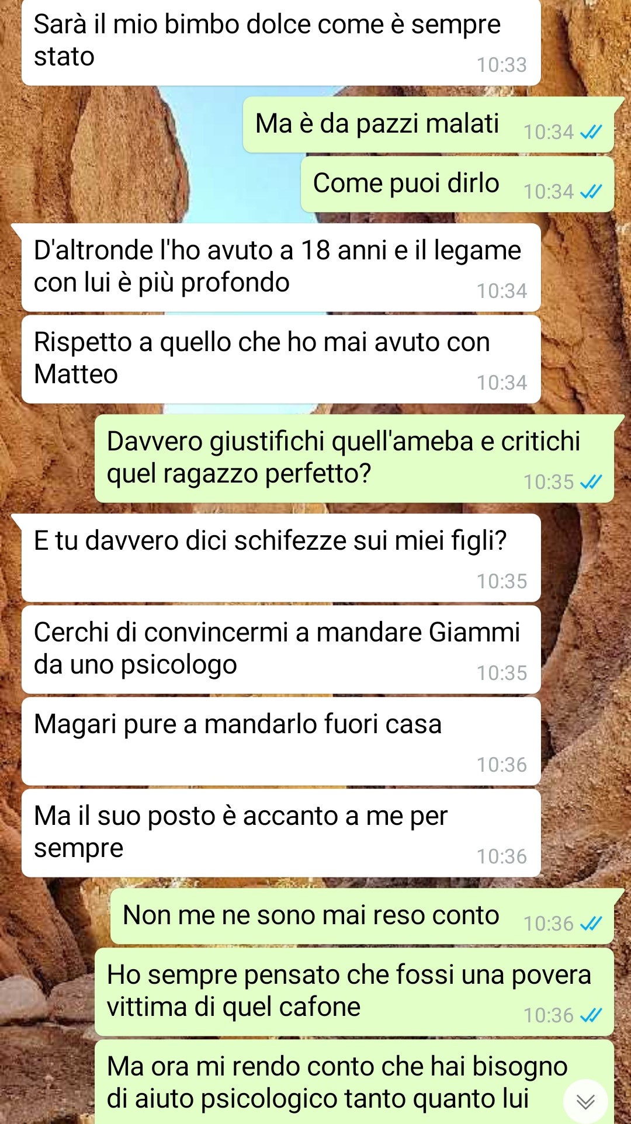The height and width of the screenshot is (1124, 631).
Task: Tap read-receipt ticks on 'Ma è da pazzi malati'
Action: pyautogui.click(x=591, y=133)
